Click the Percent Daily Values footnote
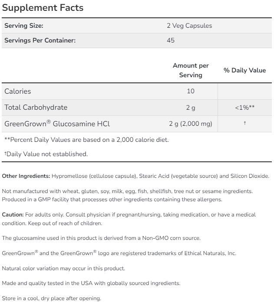Screen dimensions: 274x308 (x=86, y=140)
